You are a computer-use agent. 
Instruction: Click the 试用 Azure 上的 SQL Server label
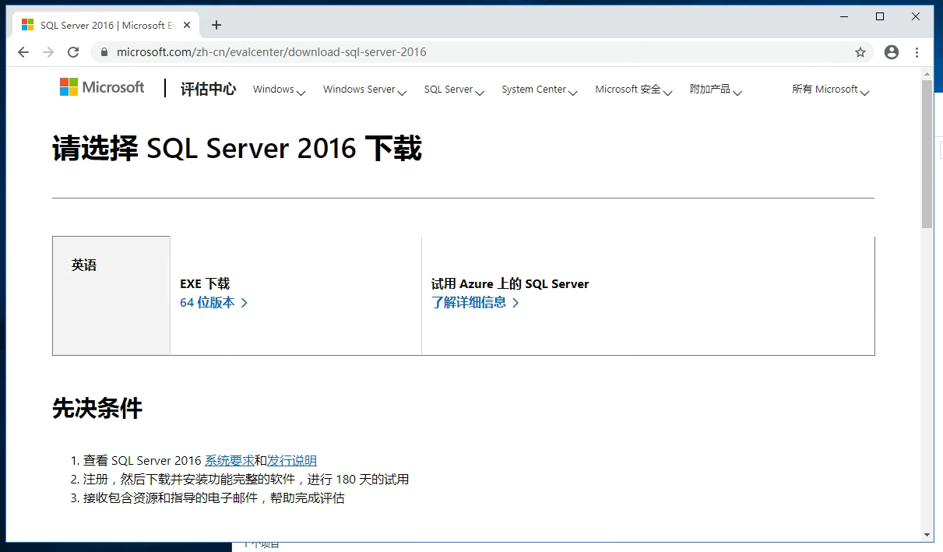[510, 283]
